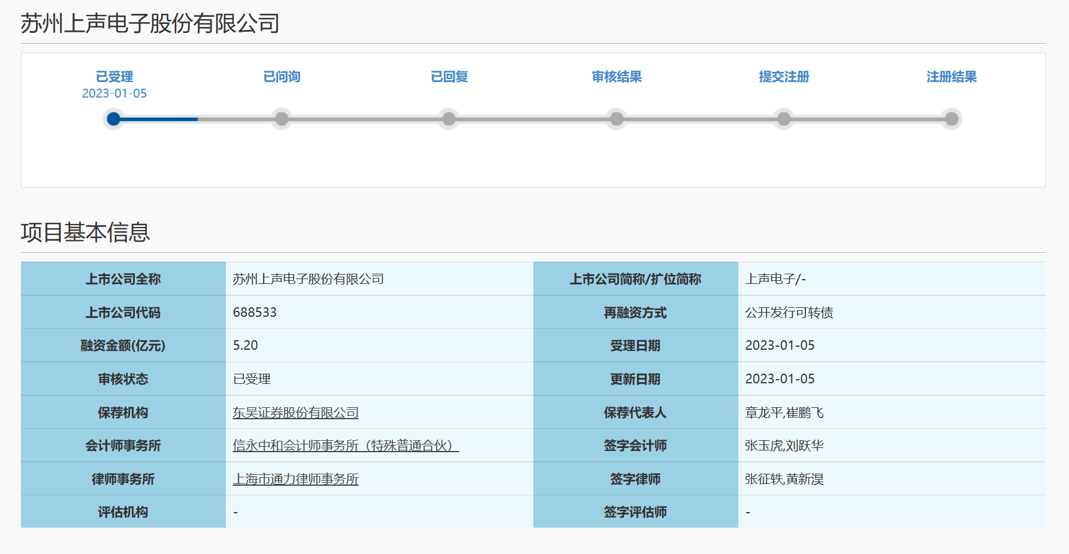
Task: Click the 签字评估师 label
Action: tap(635, 512)
